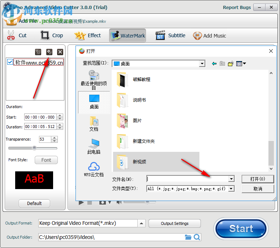Image resolution: width=280 pixels, height=248 pixels.
Task: Open the view menu icon dropdown
Action: point(241,63)
